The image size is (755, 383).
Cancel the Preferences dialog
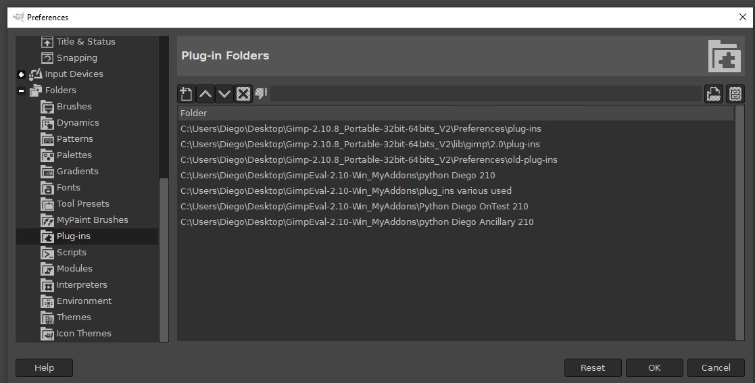[x=716, y=367]
